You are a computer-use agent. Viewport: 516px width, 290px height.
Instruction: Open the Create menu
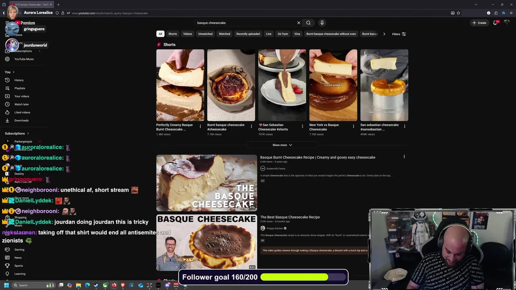pyautogui.click(x=479, y=23)
